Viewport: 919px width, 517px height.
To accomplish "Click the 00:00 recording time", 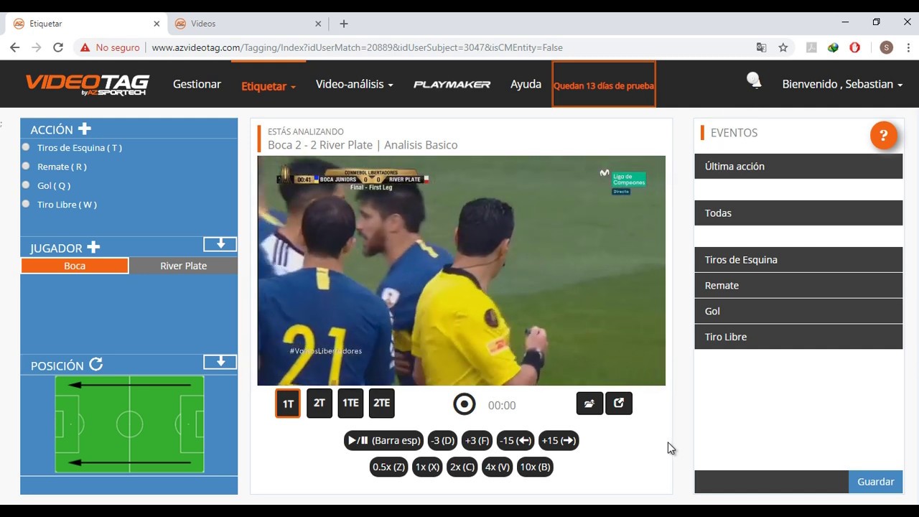I will tap(502, 406).
